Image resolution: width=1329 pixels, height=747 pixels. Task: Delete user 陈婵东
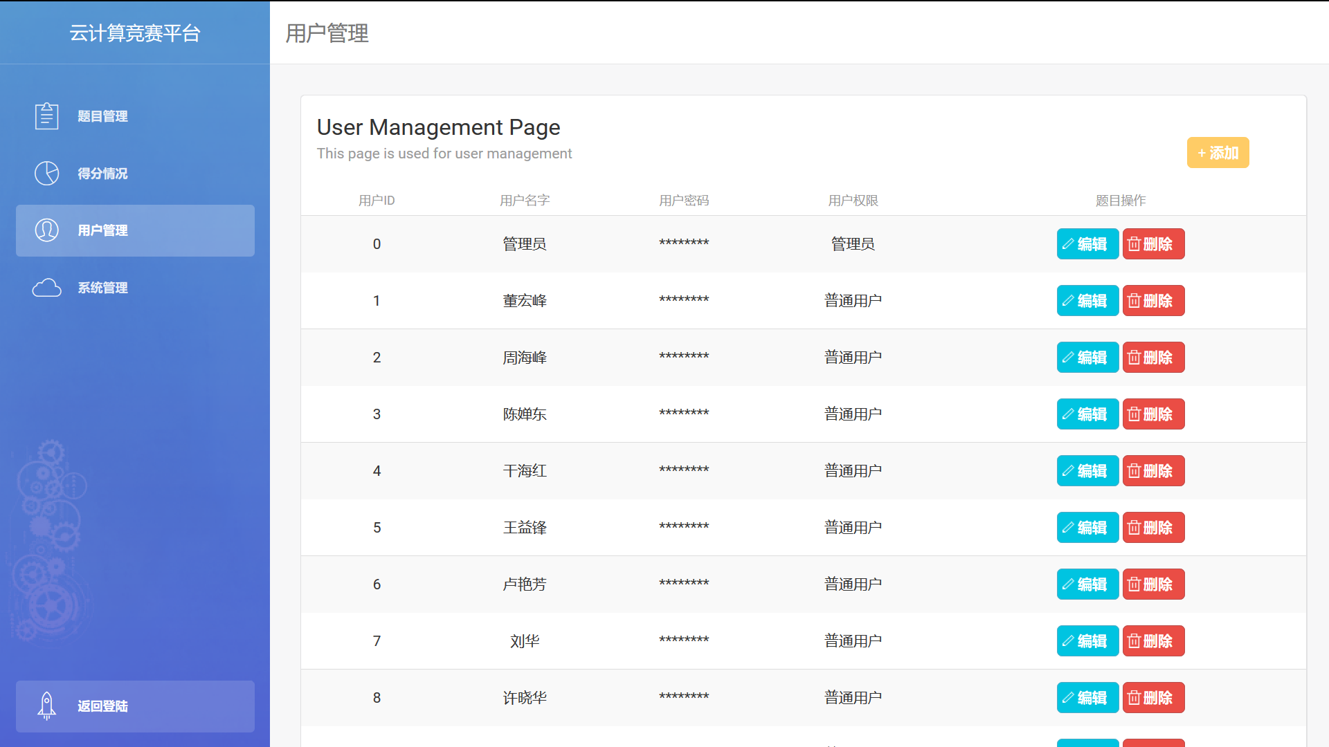point(1153,414)
